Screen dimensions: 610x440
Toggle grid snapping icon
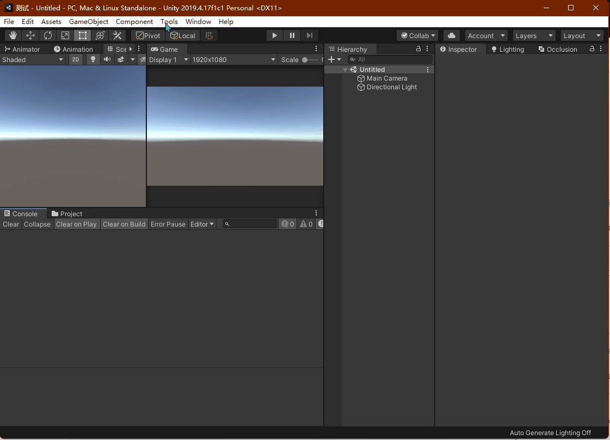pyautogui.click(x=209, y=35)
